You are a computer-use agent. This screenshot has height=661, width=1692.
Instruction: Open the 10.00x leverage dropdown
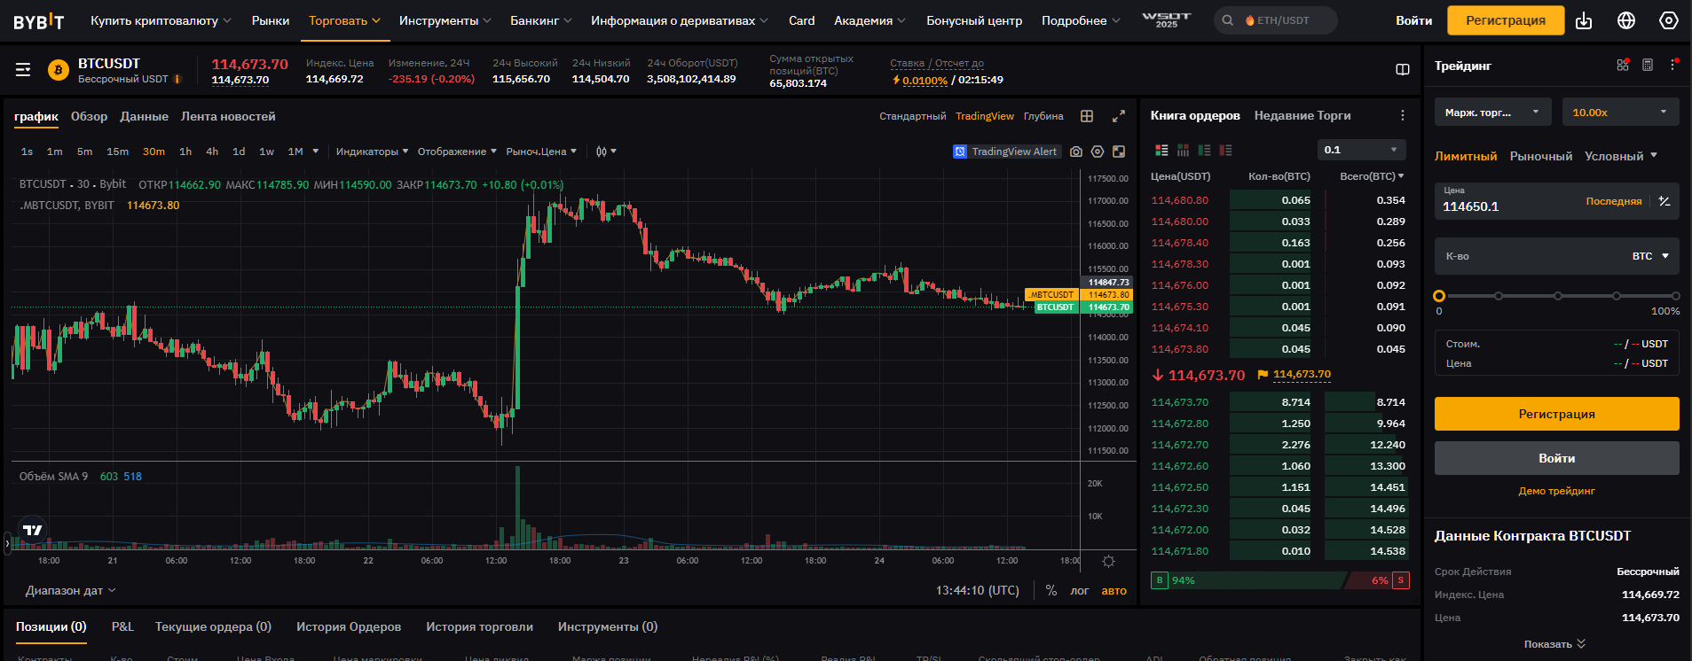[1621, 113]
